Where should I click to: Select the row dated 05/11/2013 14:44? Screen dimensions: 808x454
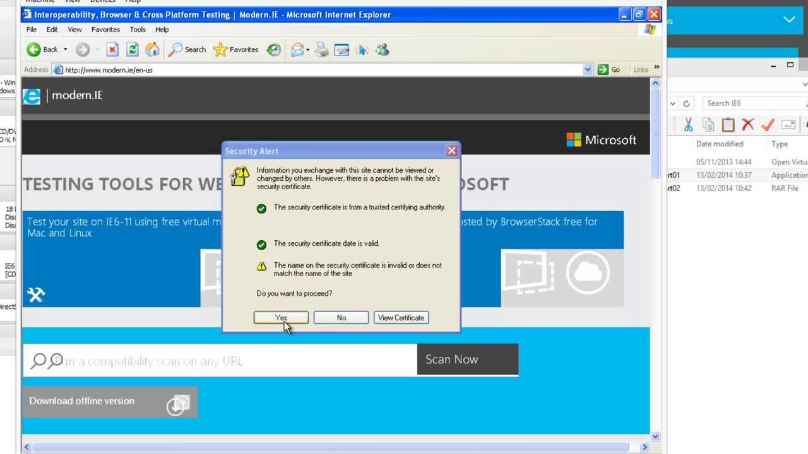(737, 162)
